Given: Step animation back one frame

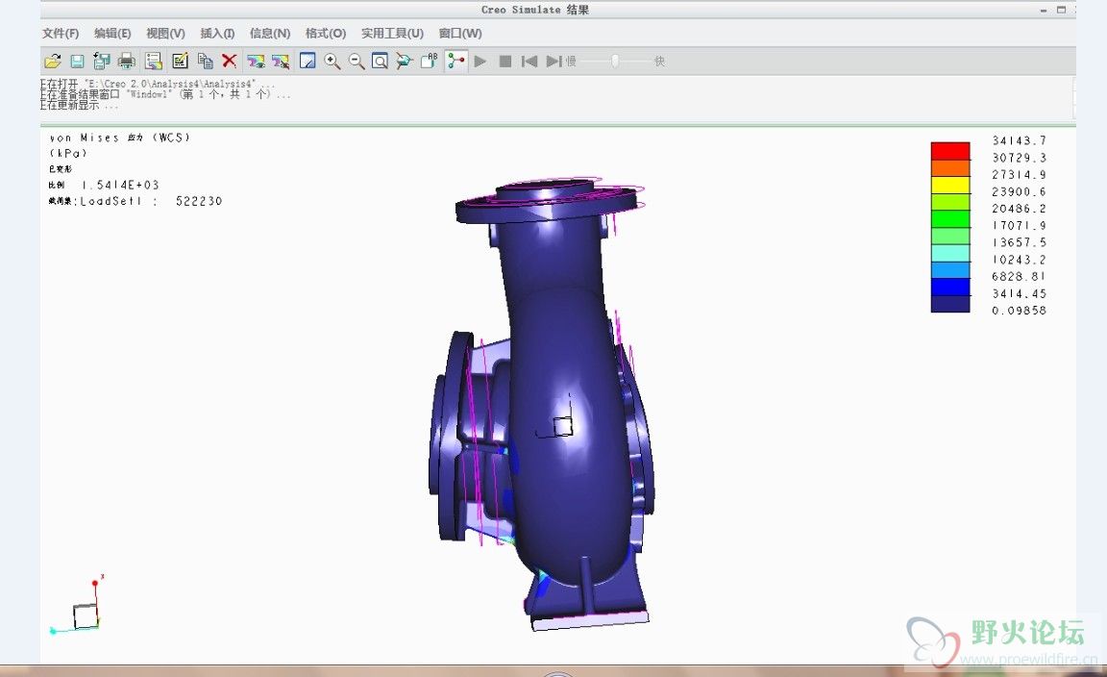Looking at the screenshot, I should click(x=529, y=62).
